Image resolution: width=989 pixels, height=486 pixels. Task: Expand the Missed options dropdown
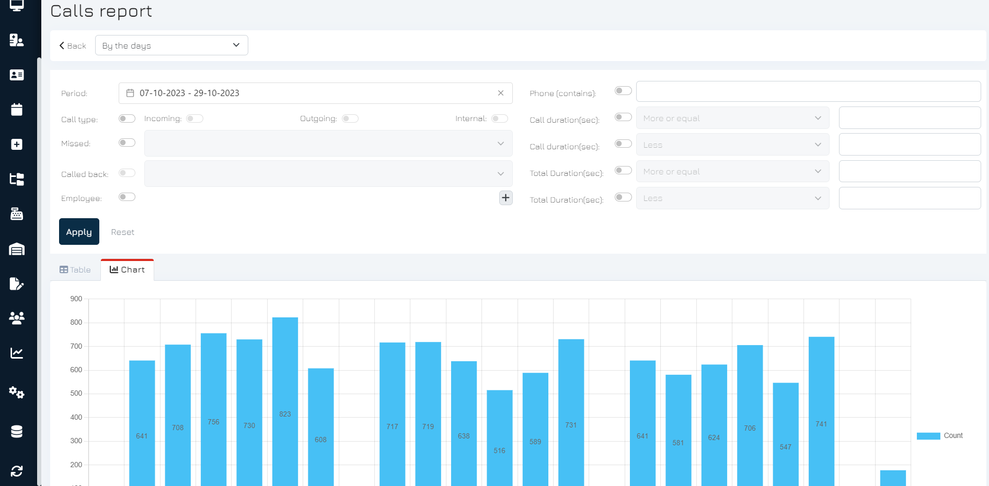point(328,144)
